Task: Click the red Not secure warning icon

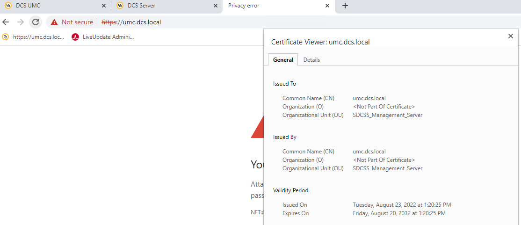Action: click(54, 22)
